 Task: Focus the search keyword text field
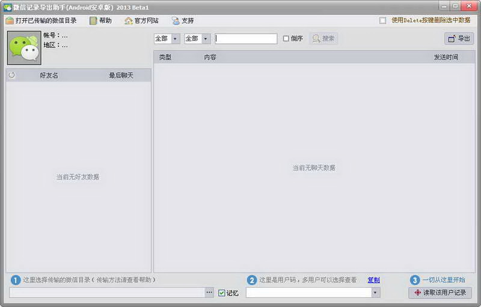(x=246, y=38)
